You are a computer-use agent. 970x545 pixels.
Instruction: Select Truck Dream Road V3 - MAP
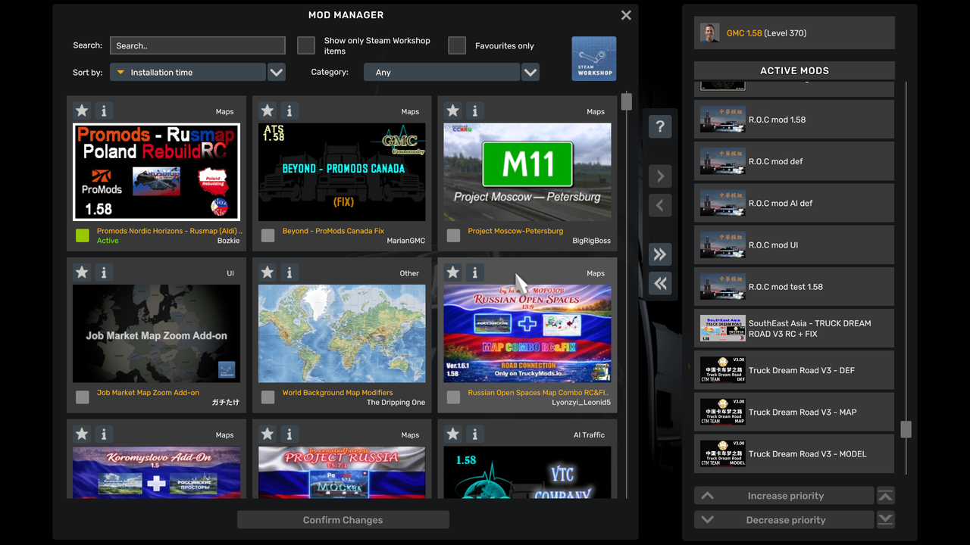click(x=794, y=412)
